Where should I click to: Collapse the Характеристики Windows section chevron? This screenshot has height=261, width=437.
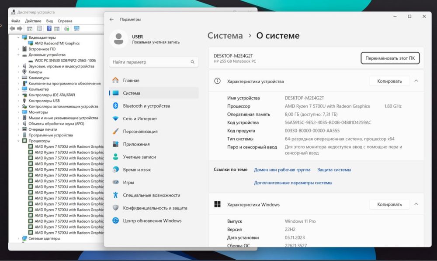click(416, 204)
